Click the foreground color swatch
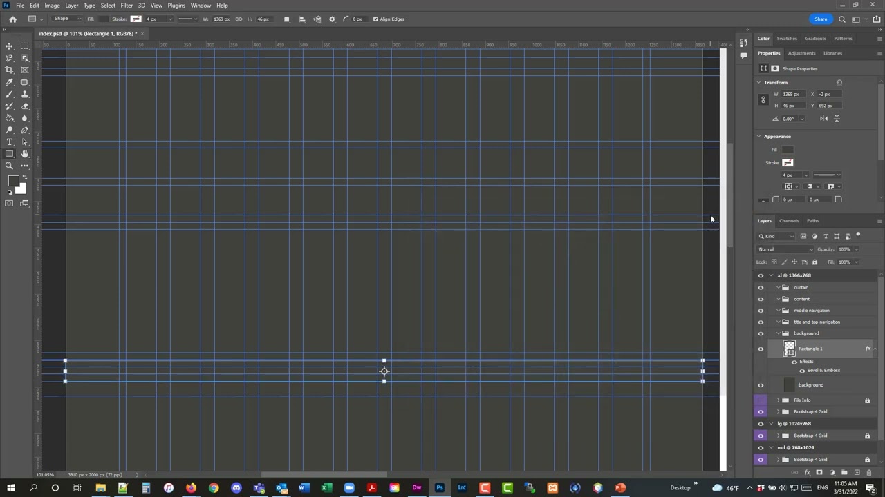885x497 pixels. point(13,182)
